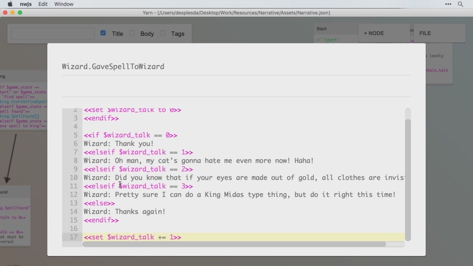Open the FILE menu button
This screenshot has height=266, width=473.
point(439,33)
